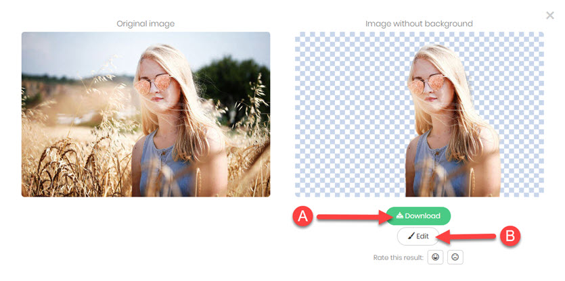The width and height of the screenshot is (565, 281).
Task: Click the "Image without background" heading
Action: 419,24
